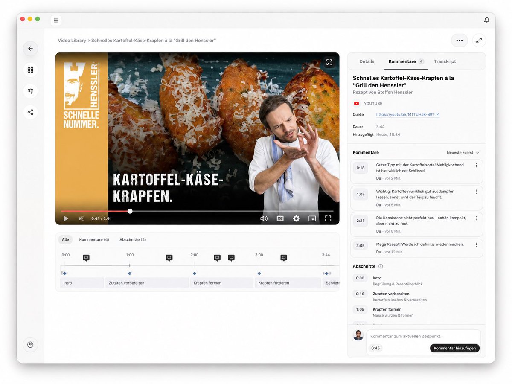The image size is (512, 384).
Task: Jump to the Intro section at 0:00
Action: pyautogui.click(x=360, y=278)
